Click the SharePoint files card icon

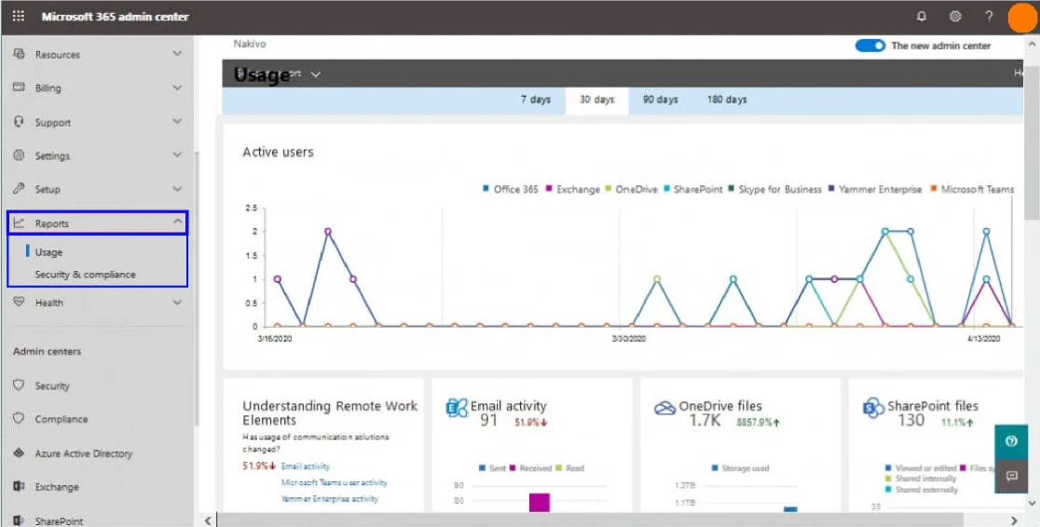(873, 408)
